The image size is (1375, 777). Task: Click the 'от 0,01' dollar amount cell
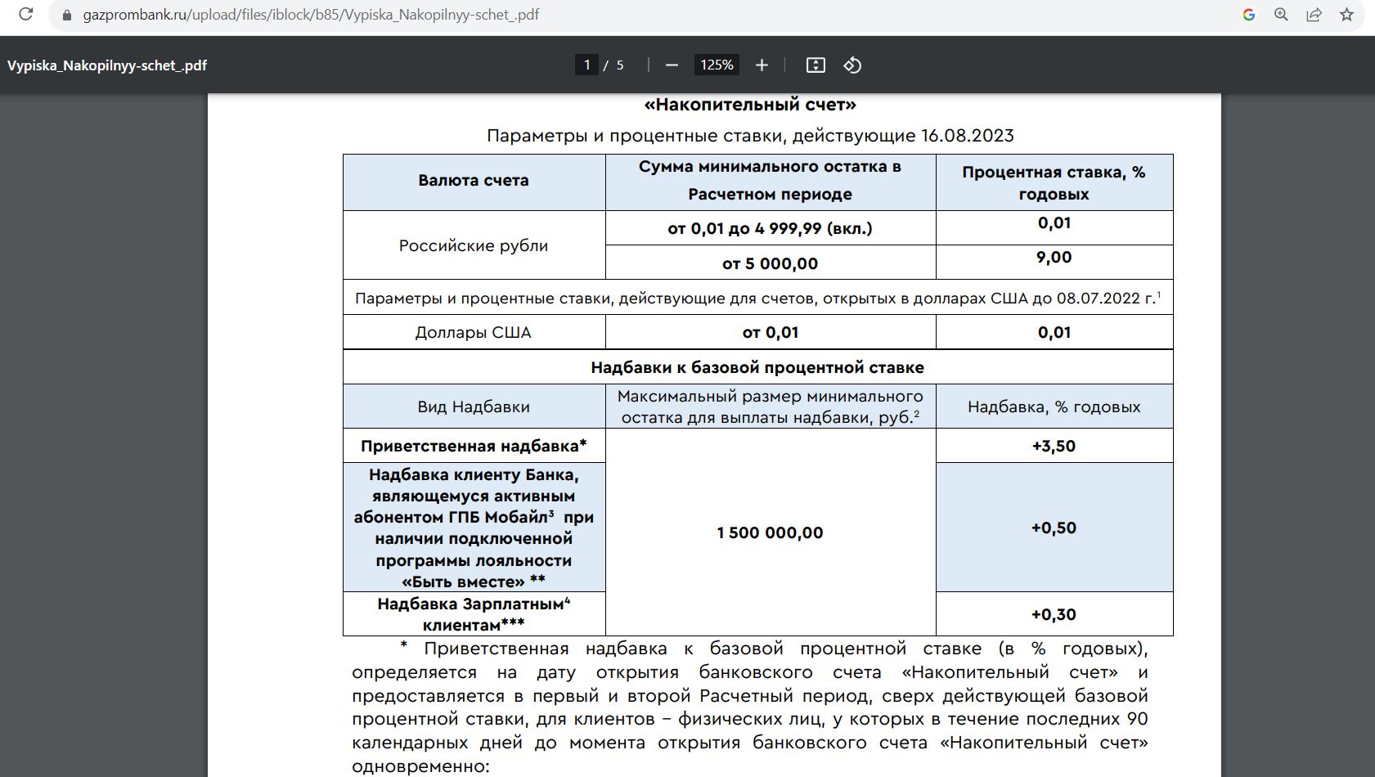(770, 332)
